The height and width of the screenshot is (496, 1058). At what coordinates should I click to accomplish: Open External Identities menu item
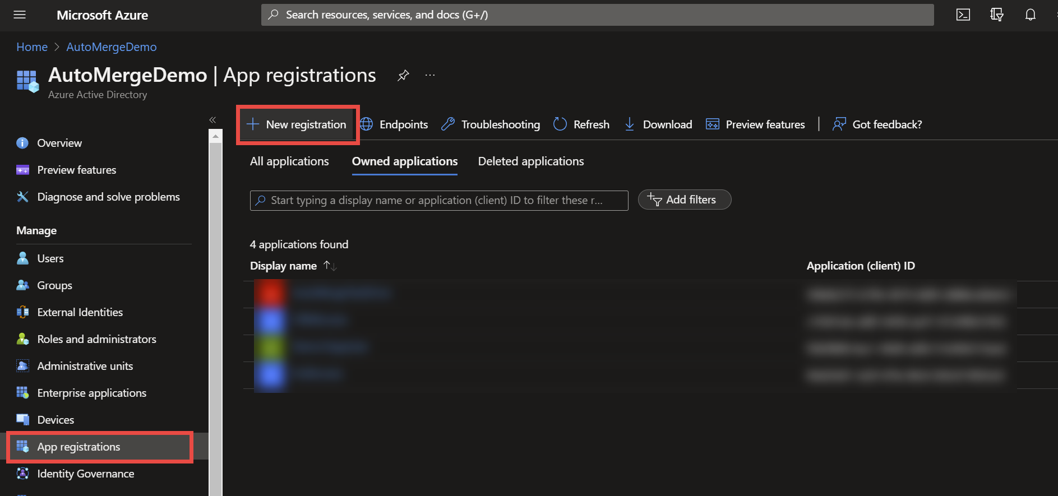80,312
